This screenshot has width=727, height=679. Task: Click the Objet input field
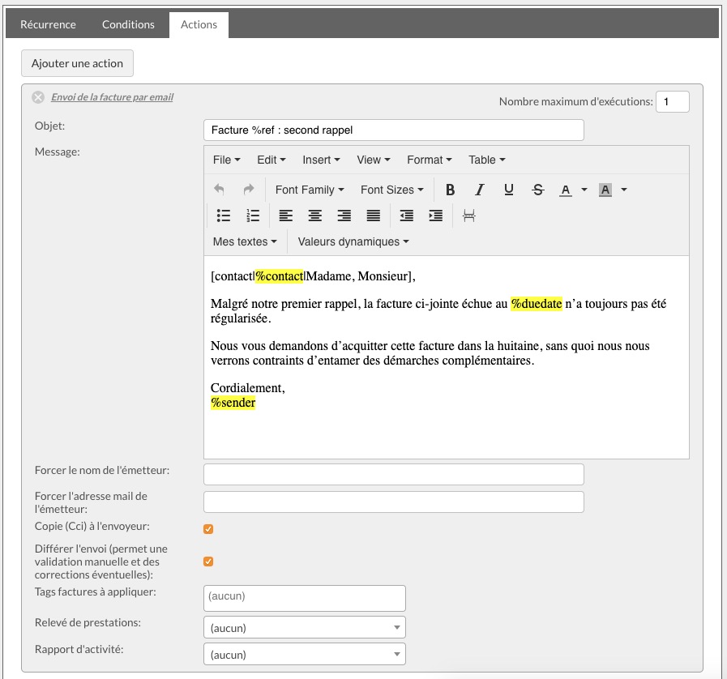[x=393, y=130]
